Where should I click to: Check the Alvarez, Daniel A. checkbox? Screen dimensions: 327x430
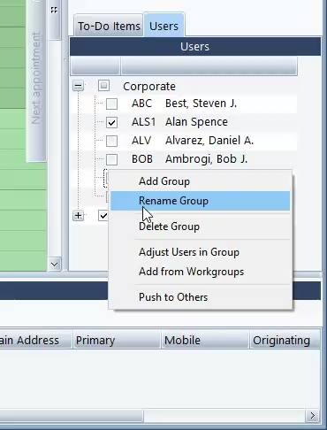click(x=111, y=141)
